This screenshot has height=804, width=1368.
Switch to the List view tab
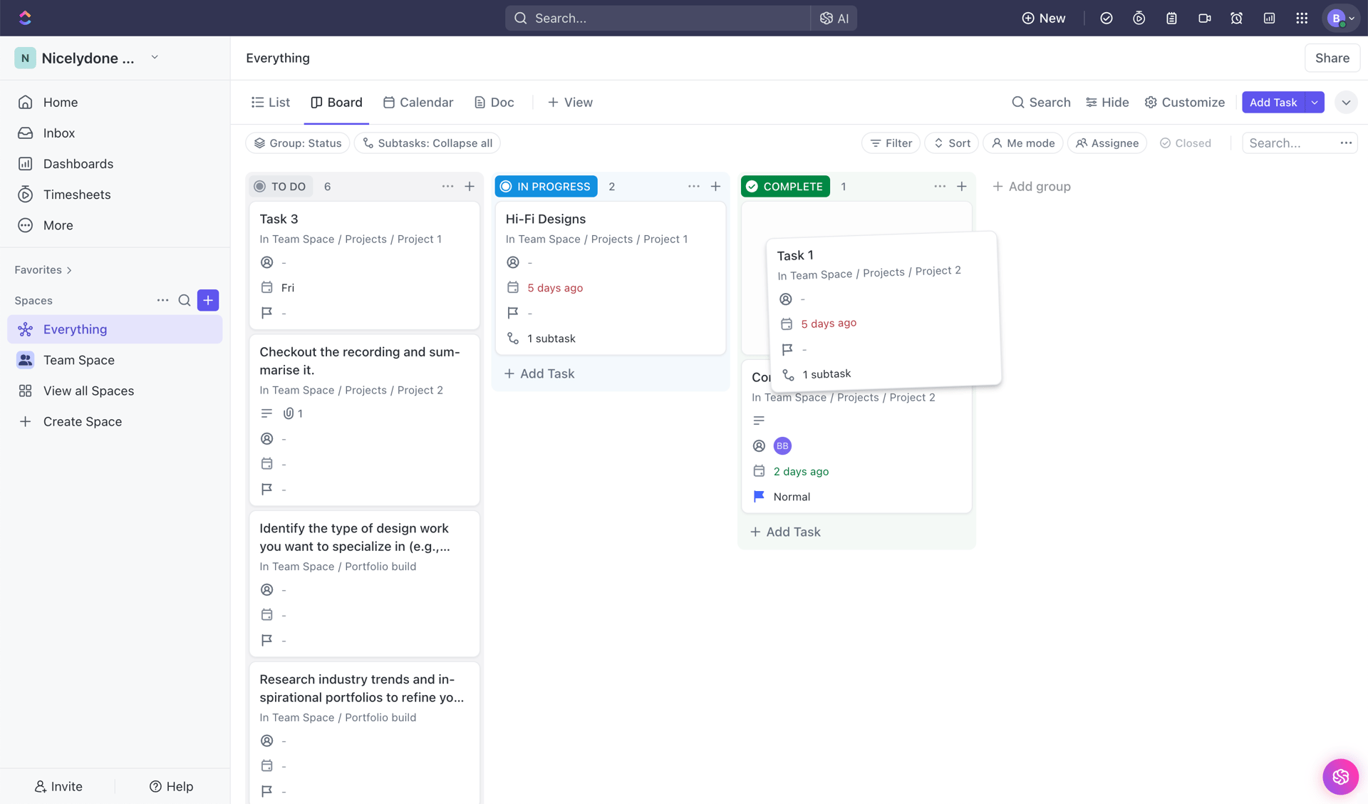click(x=271, y=102)
